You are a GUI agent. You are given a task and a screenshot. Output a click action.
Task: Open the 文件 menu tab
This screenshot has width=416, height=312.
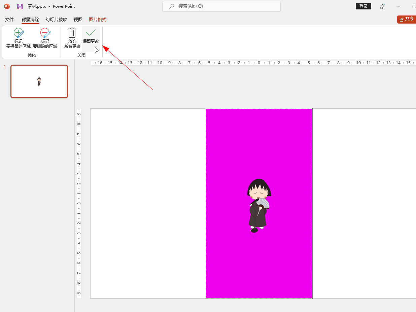tap(9, 20)
